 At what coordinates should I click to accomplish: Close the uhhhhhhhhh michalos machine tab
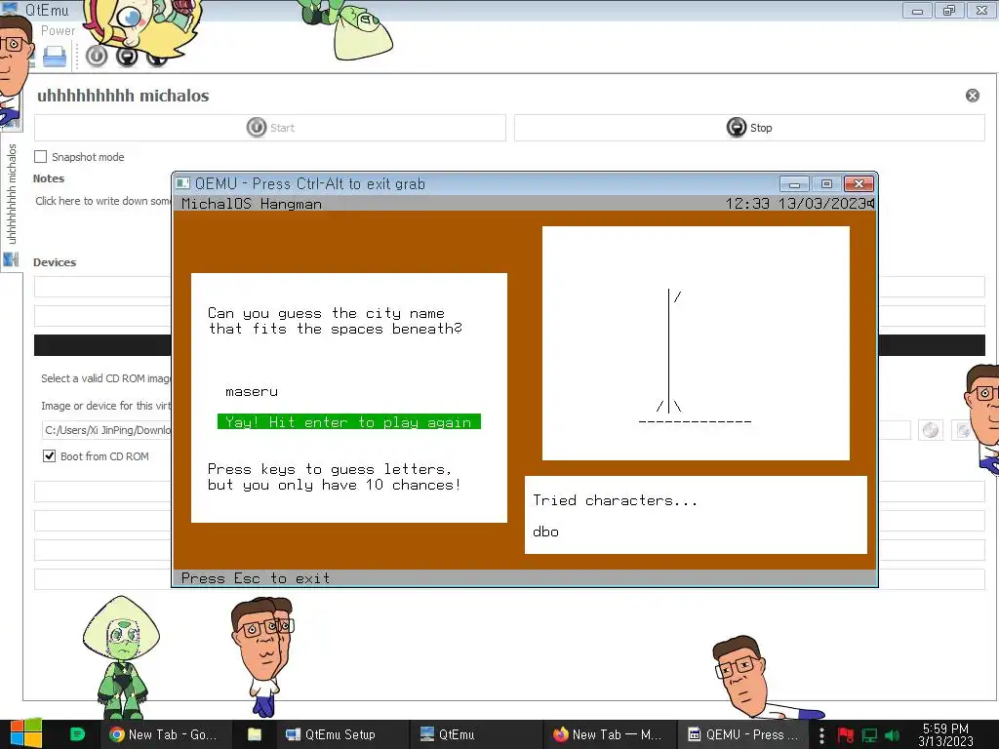point(973,96)
